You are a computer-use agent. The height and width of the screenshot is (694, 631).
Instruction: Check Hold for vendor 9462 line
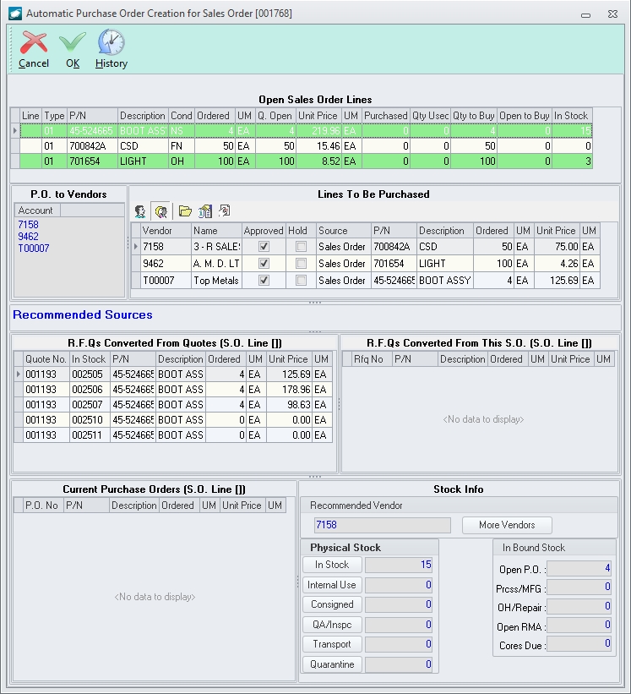[301, 264]
